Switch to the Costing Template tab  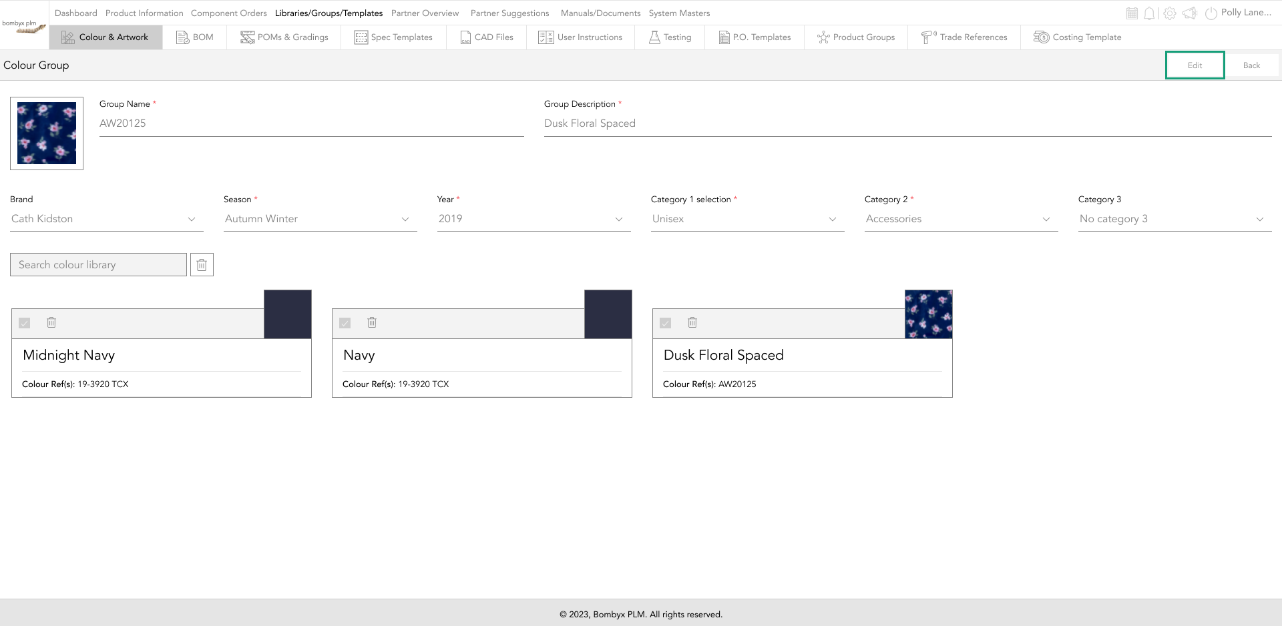tap(1078, 37)
